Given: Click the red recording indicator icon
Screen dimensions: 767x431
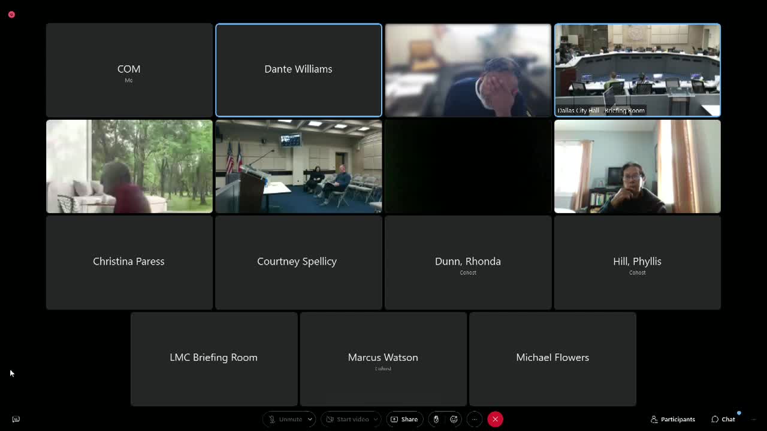Looking at the screenshot, I should (x=11, y=14).
